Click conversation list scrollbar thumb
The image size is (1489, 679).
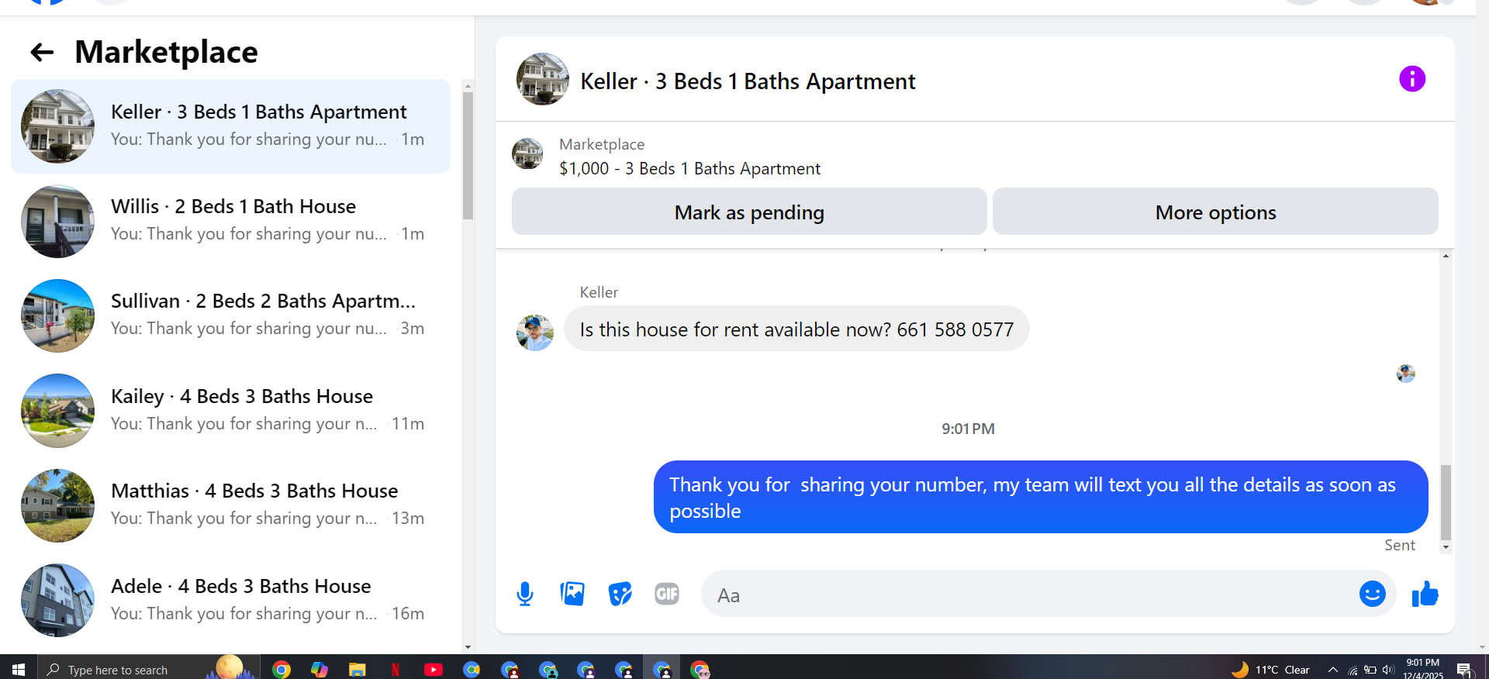coord(468,155)
